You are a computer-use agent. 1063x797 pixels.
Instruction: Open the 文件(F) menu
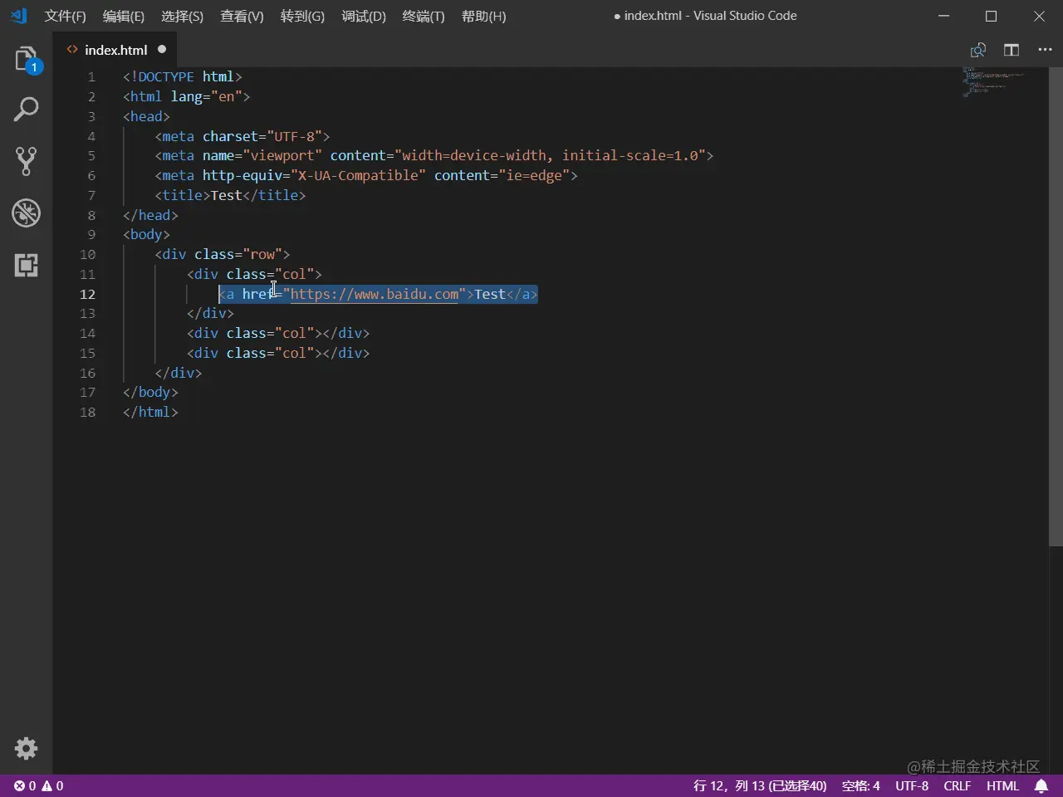click(65, 17)
